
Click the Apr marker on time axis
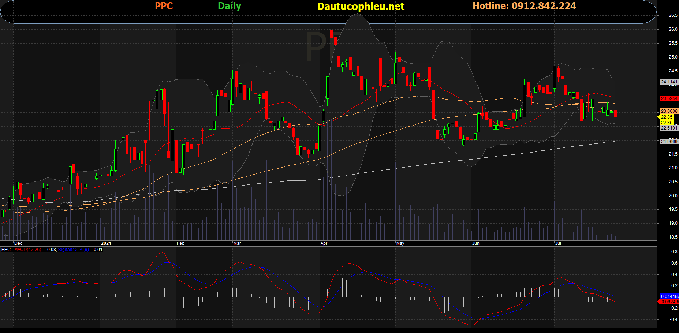click(x=324, y=243)
